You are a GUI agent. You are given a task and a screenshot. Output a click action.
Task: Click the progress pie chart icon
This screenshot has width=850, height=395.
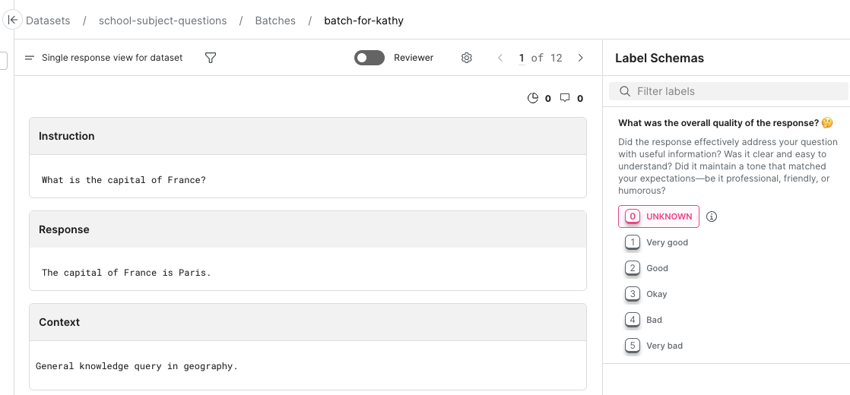point(533,98)
